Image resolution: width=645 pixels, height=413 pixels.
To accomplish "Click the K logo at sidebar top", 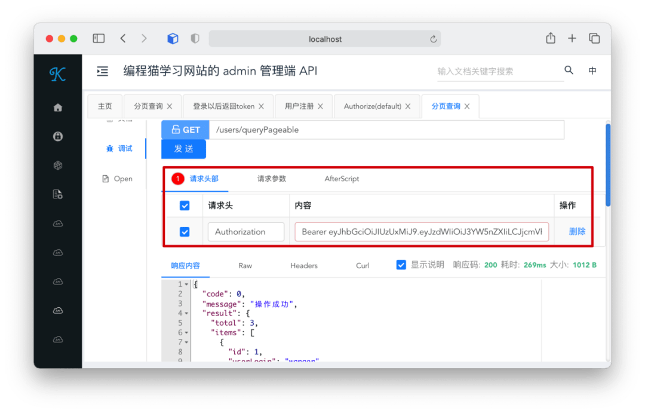I will 57,74.
